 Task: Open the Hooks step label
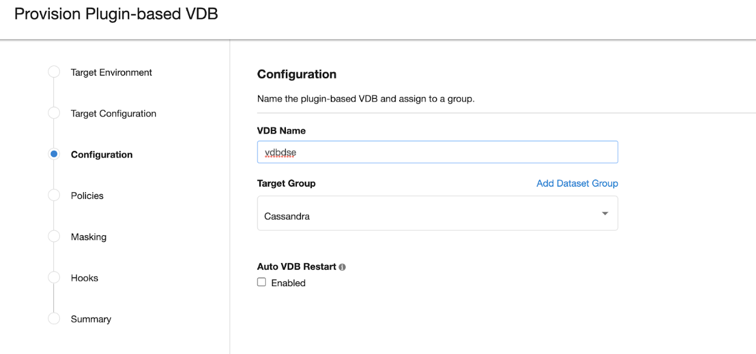84,278
